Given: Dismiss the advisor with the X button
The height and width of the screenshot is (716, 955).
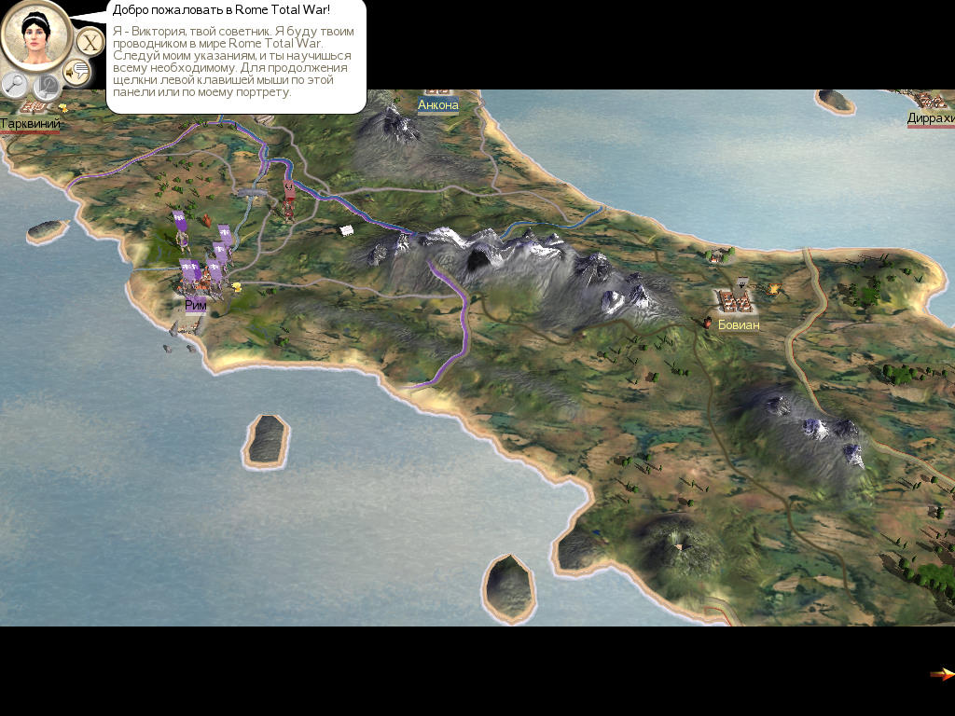Looking at the screenshot, I should pos(90,42).
